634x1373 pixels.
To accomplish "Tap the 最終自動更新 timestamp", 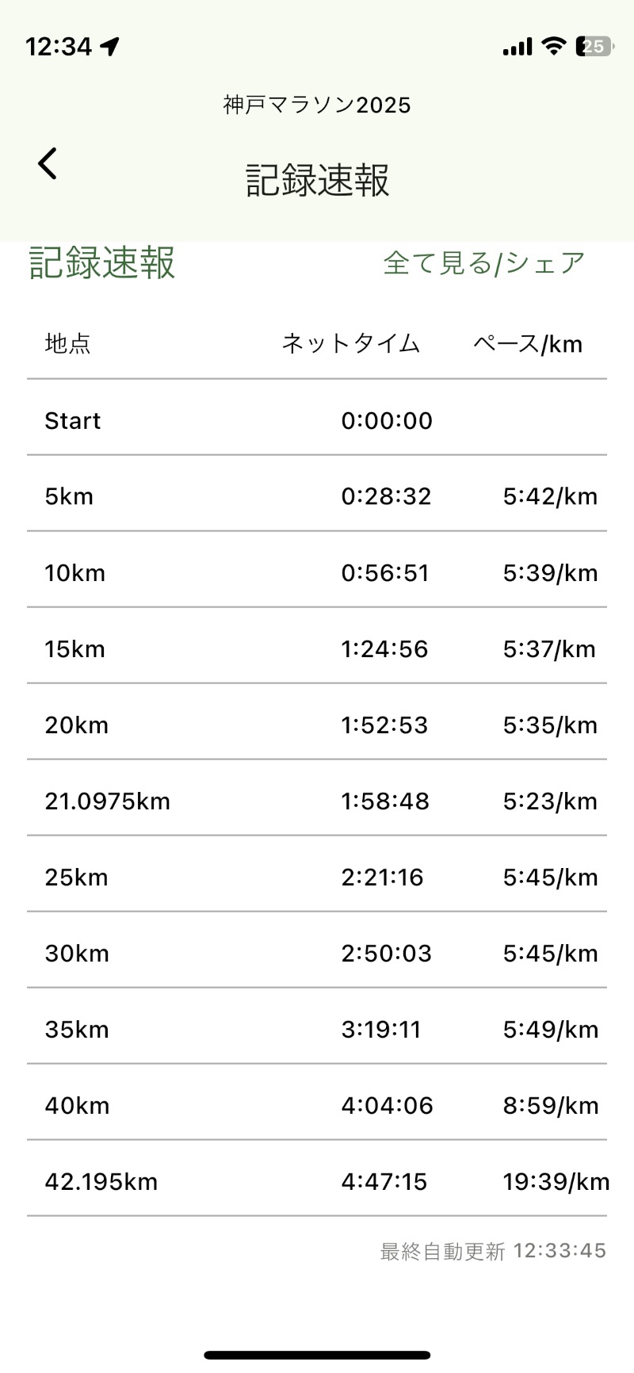I will pos(493,1251).
